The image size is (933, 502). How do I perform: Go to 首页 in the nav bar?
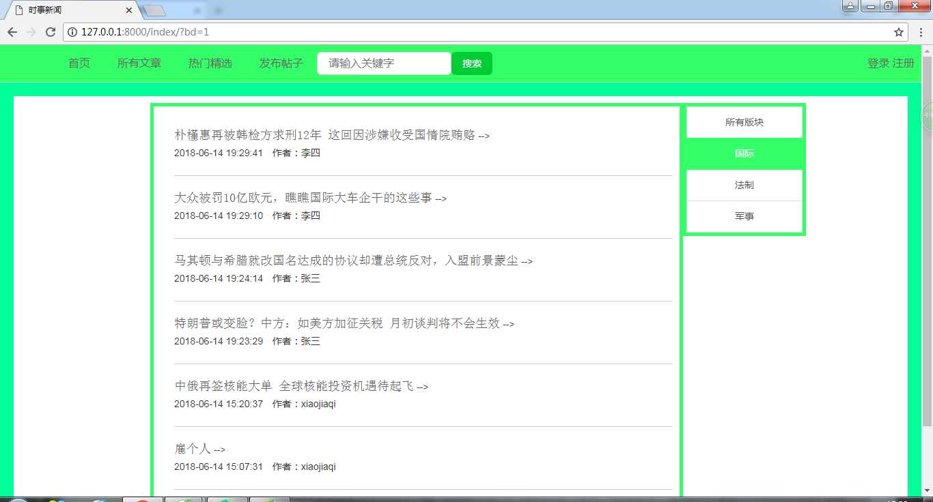(x=79, y=63)
